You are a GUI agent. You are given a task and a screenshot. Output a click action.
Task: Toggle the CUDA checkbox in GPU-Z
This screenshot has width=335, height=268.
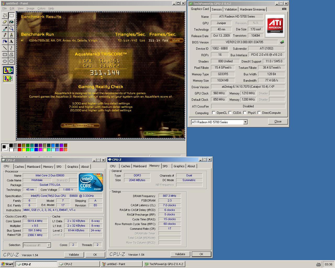click(x=230, y=113)
